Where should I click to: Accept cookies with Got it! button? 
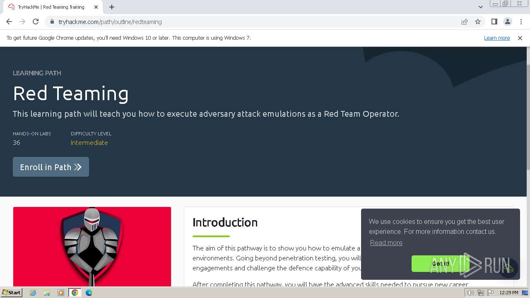coord(440,264)
